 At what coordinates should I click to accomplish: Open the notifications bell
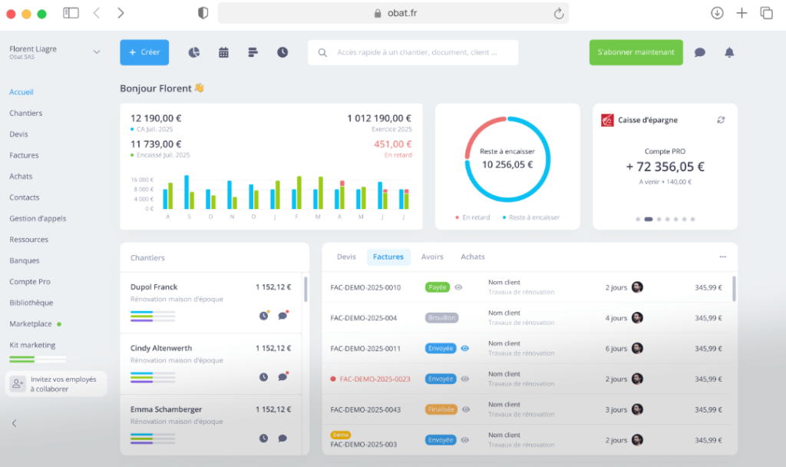(x=728, y=52)
